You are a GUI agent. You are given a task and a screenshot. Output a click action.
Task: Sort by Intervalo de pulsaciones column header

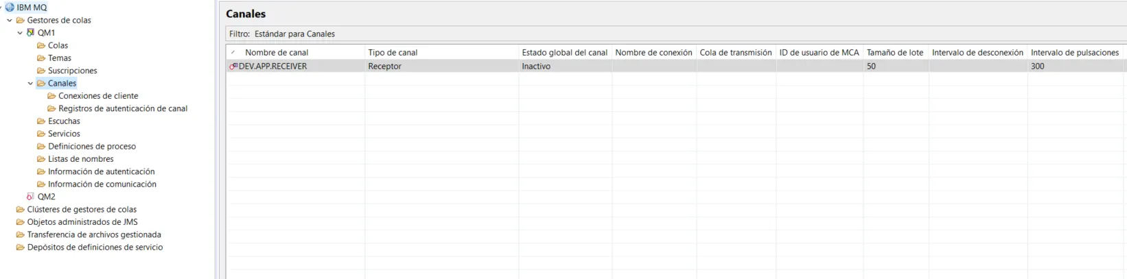point(1075,52)
